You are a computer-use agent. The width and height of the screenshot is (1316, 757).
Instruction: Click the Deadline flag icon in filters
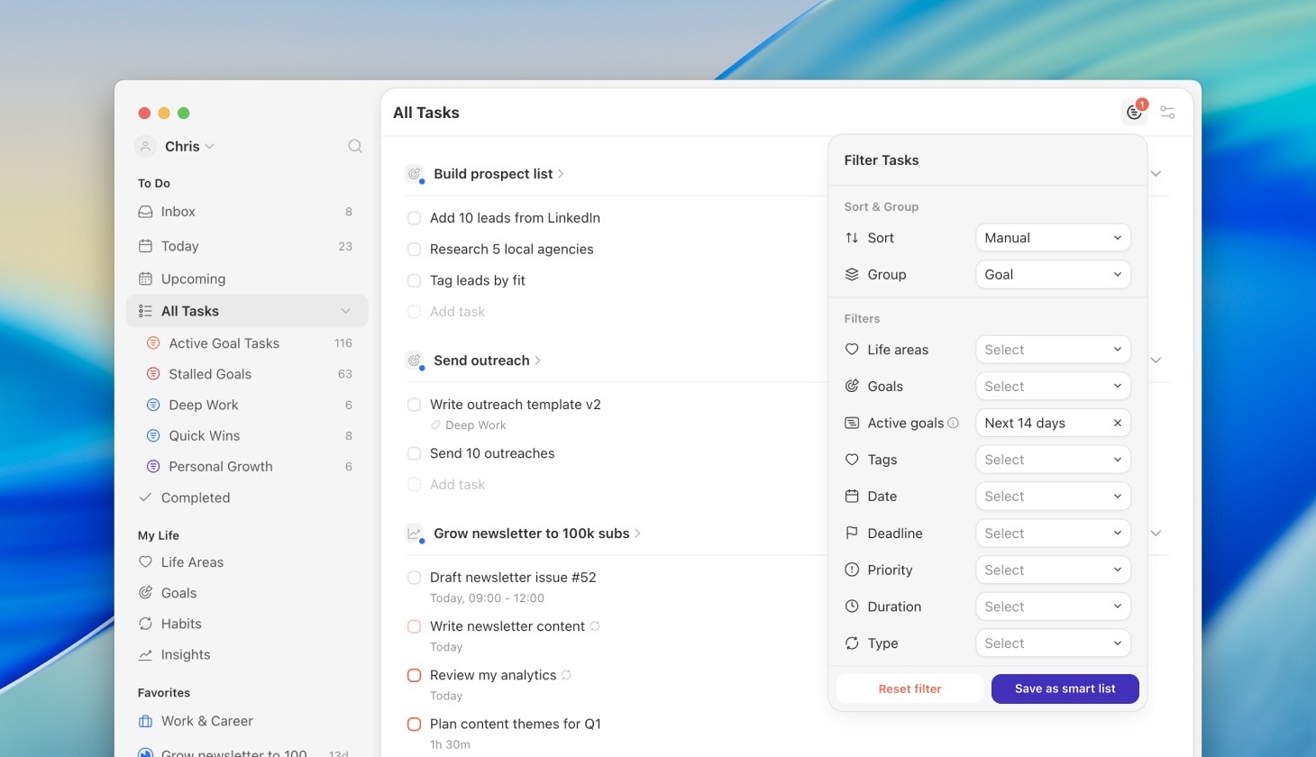(x=852, y=533)
